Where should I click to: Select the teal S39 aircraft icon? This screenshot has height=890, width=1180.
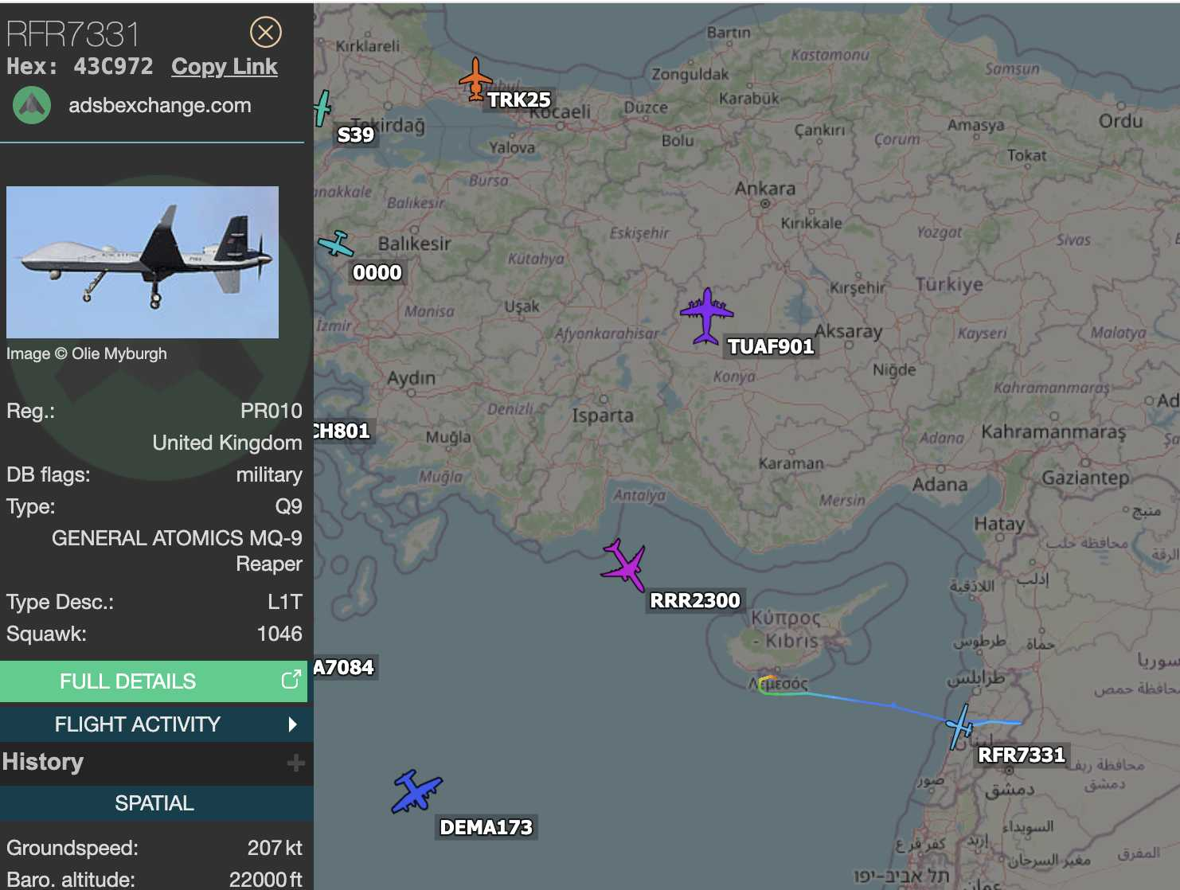click(322, 108)
